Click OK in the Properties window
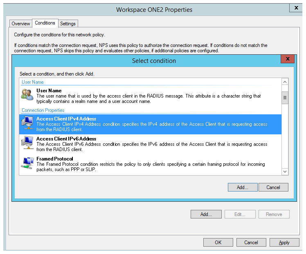 tap(218, 242)
